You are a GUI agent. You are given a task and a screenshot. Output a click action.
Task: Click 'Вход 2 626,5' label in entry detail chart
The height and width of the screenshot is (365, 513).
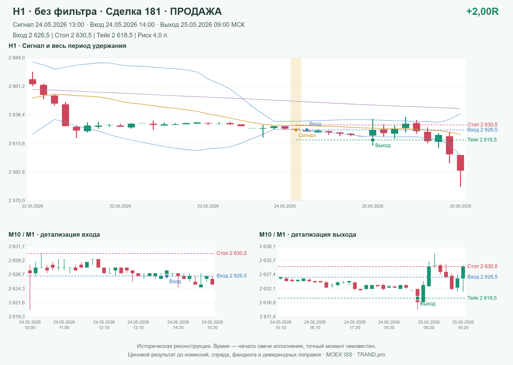[x=232, y=276]
